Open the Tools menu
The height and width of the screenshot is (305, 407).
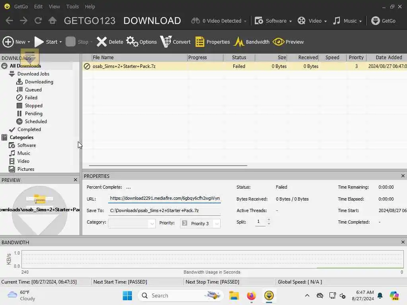(x=72, y=6)
